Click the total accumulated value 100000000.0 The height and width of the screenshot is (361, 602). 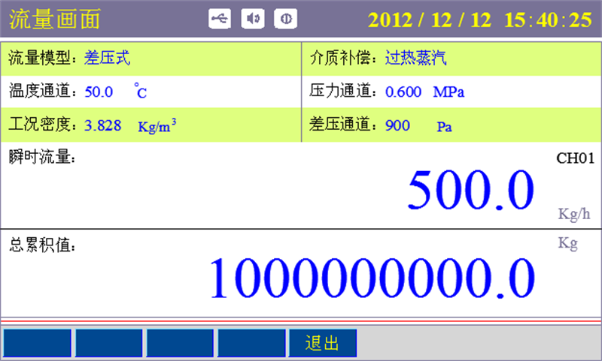tap(372, 277)
